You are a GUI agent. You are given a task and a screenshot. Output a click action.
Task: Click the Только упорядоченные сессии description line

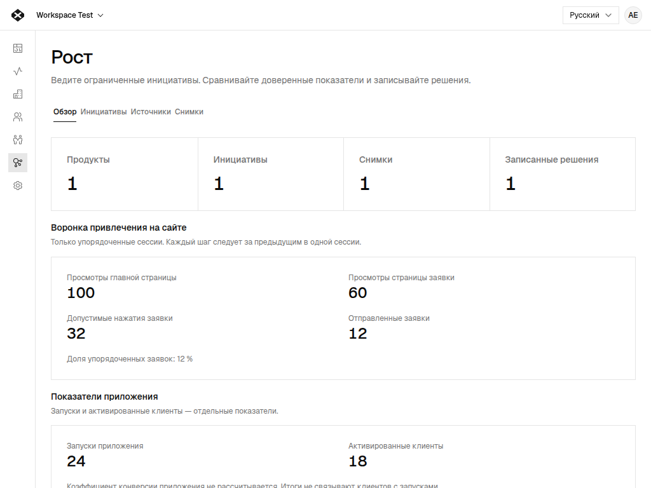(206, 242)
